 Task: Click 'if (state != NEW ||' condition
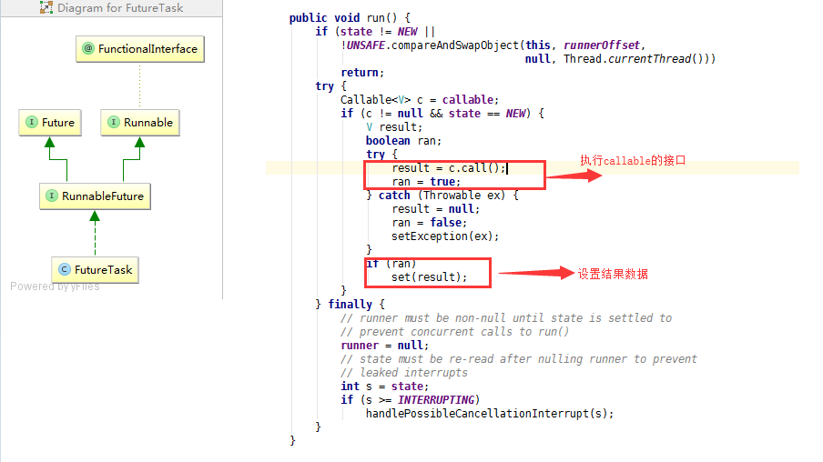pyautogui.click(x=375, y=32)
